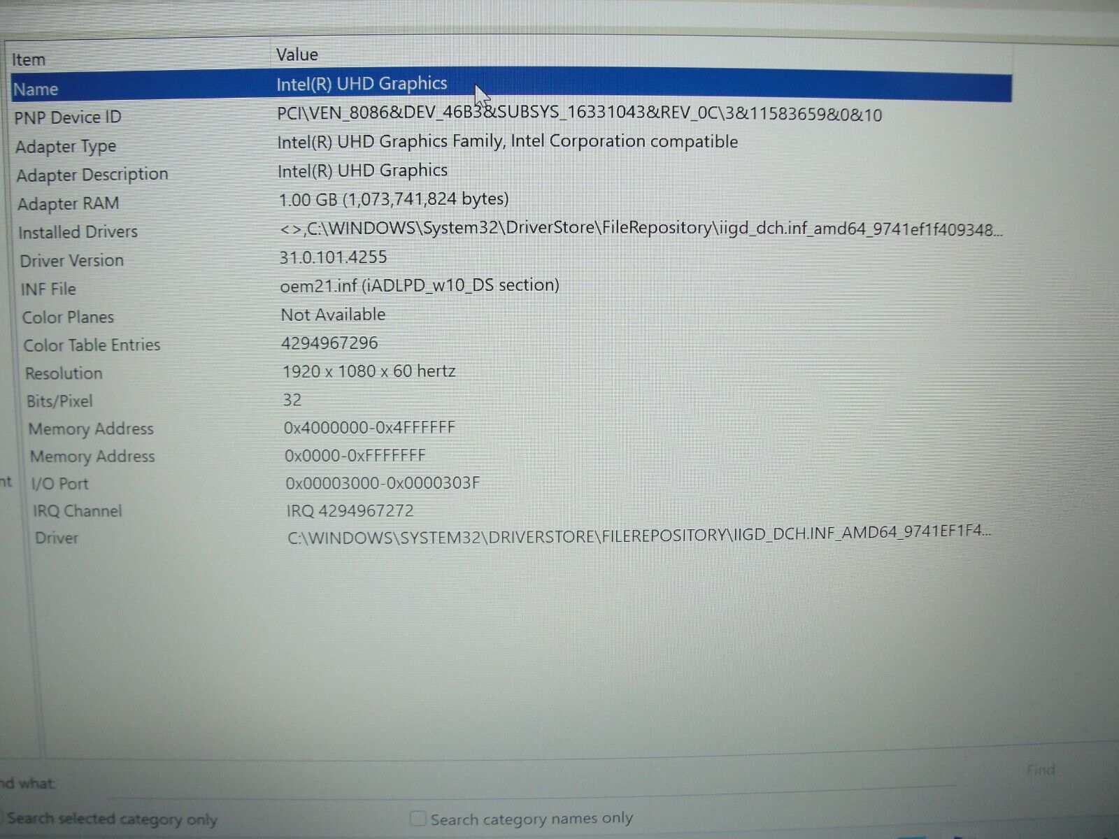The width and height of the screenshot is (1119, 839).
Task: Click the uppercase DRIVERSTORE\FILEREPOSITORY driver path value
Action: (639, 534)
